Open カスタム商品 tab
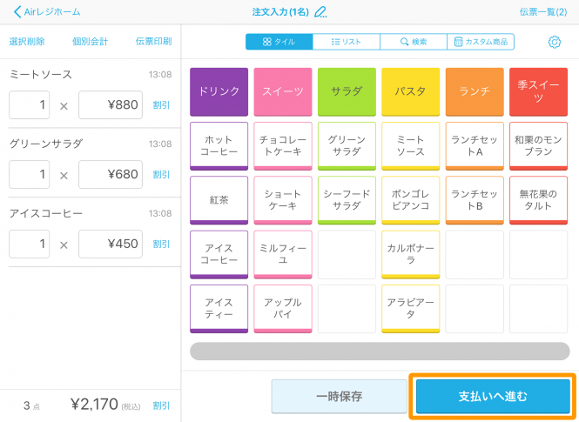579x422 pixels. (481, 42)
